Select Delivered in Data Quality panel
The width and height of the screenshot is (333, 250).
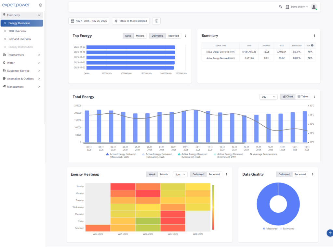coord(284,174)
